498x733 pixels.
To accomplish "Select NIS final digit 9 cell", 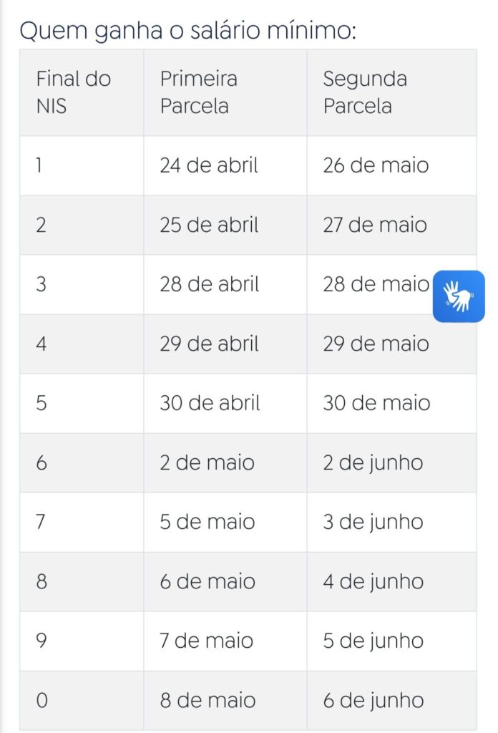I will pos(82,641).
